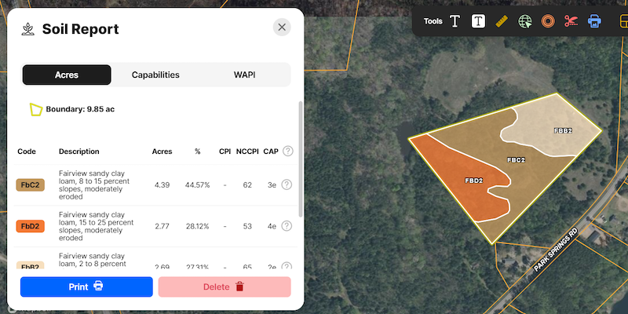Click the blue map print tool

point(594,21)
